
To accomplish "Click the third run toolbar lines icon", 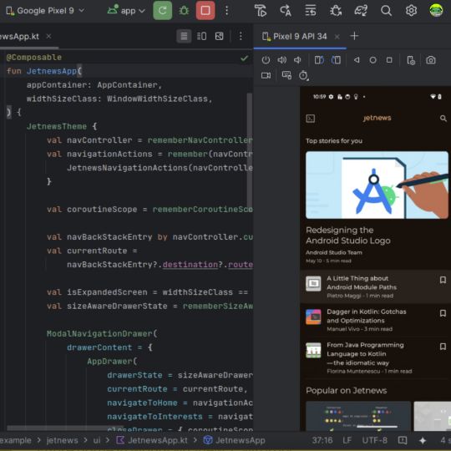I will point(311,11).
